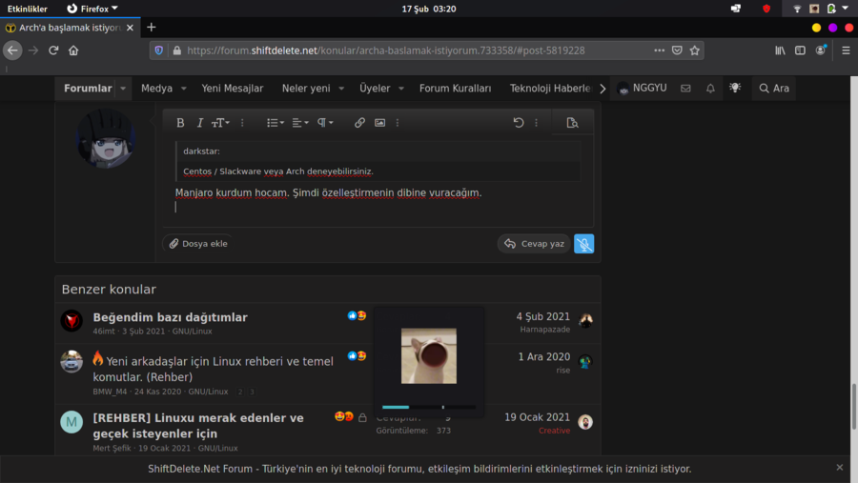Bookmark this page with the star
Screen dimensions: 858x483
[x=694, y=50]
